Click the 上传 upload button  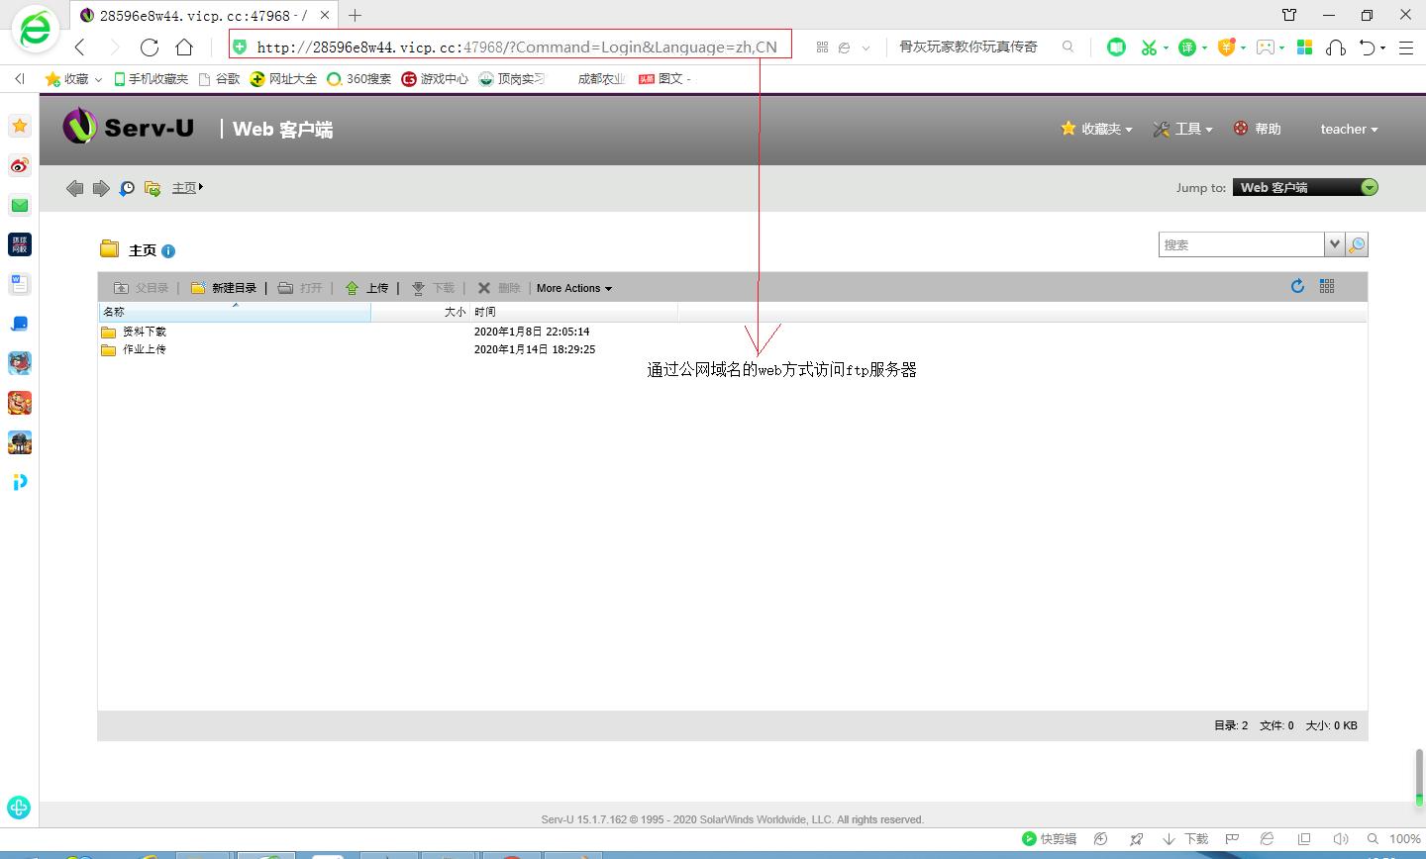point(366,288)
